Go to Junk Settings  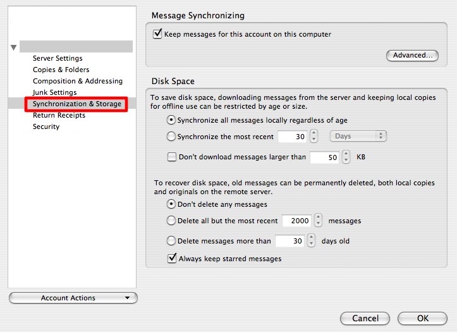pyautogui.click(x=54, y=92)
